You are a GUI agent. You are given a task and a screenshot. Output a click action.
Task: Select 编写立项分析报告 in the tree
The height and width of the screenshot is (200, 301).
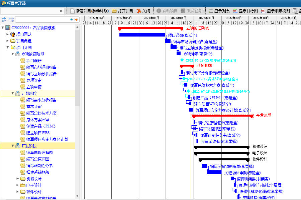click(x=41, y=74)
